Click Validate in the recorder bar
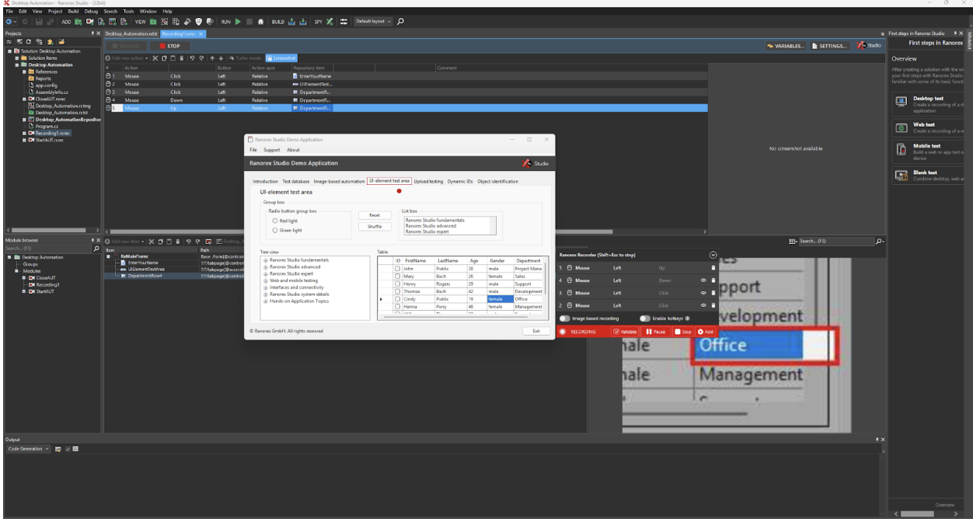 (x=625, y=332)
